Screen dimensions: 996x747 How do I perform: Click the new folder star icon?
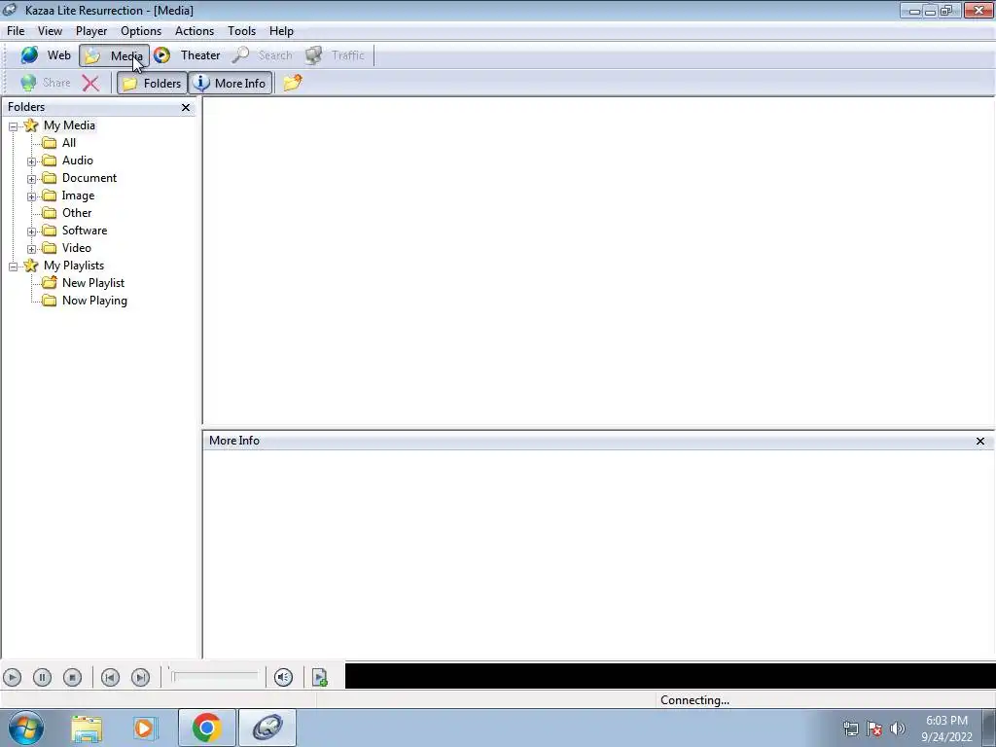292,83
